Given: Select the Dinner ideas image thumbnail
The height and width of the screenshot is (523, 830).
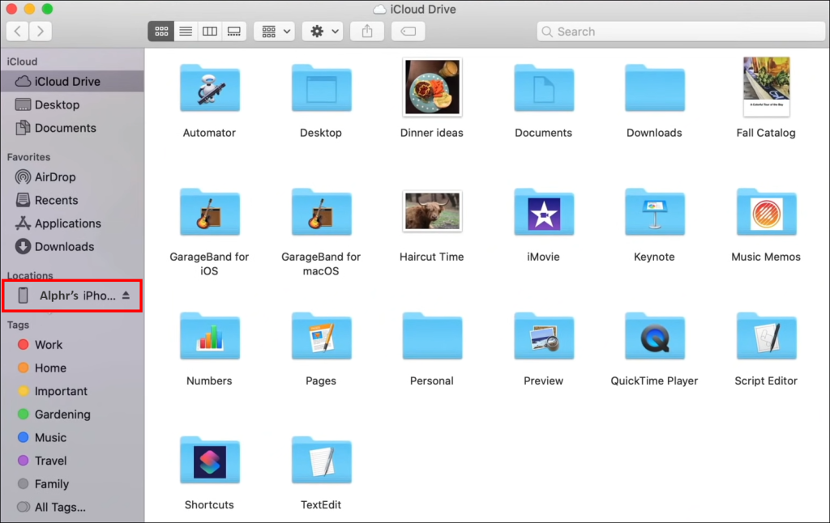Looking at the screenshot, I should tap(432, 87).
